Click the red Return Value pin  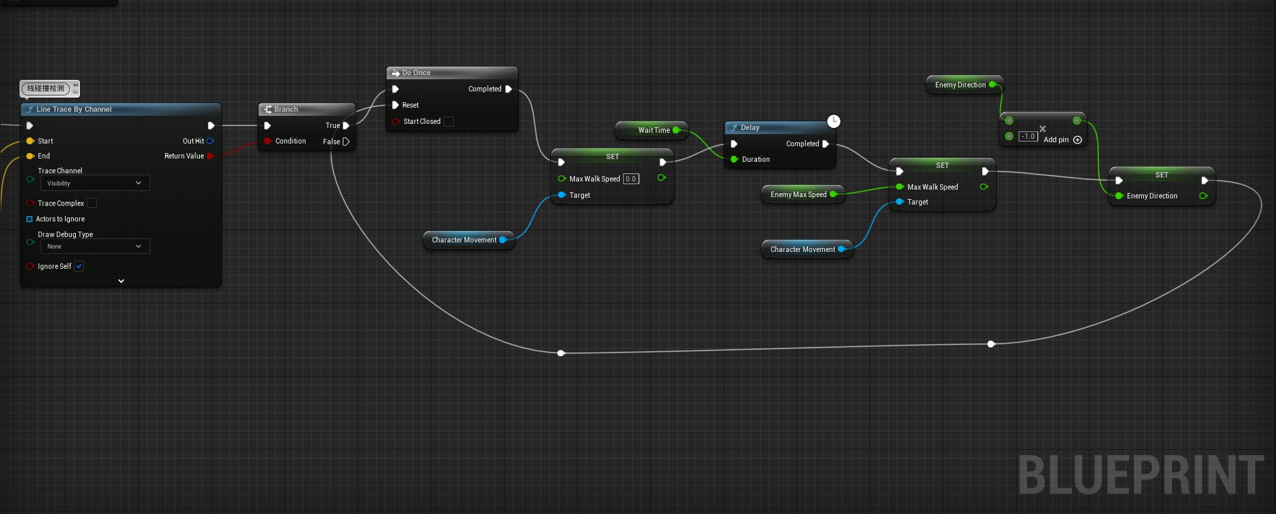coord(210,156)
